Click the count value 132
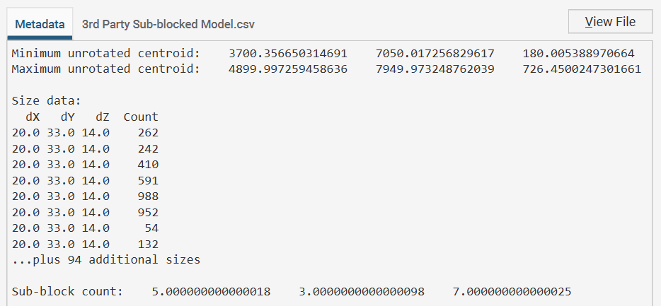Image resolution: width=661 pixels, height=306 pixels. pos(148,244)
